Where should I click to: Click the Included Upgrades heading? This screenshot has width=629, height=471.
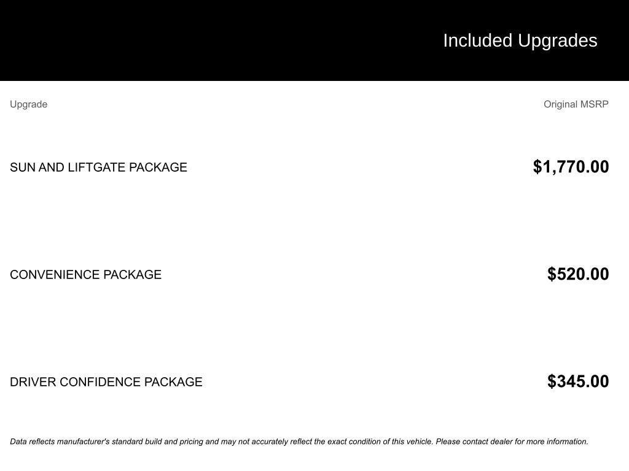click(x=520, y=40)
